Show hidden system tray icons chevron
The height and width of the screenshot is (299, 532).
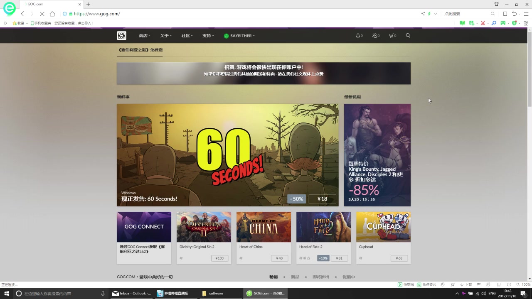point(457,293)
